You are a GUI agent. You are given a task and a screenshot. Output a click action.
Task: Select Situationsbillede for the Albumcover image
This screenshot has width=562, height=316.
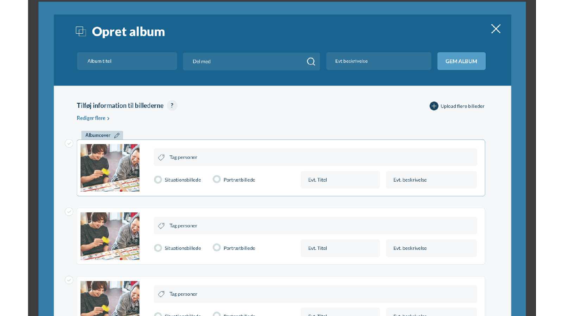pyautogui.click(x=158, y=180)
